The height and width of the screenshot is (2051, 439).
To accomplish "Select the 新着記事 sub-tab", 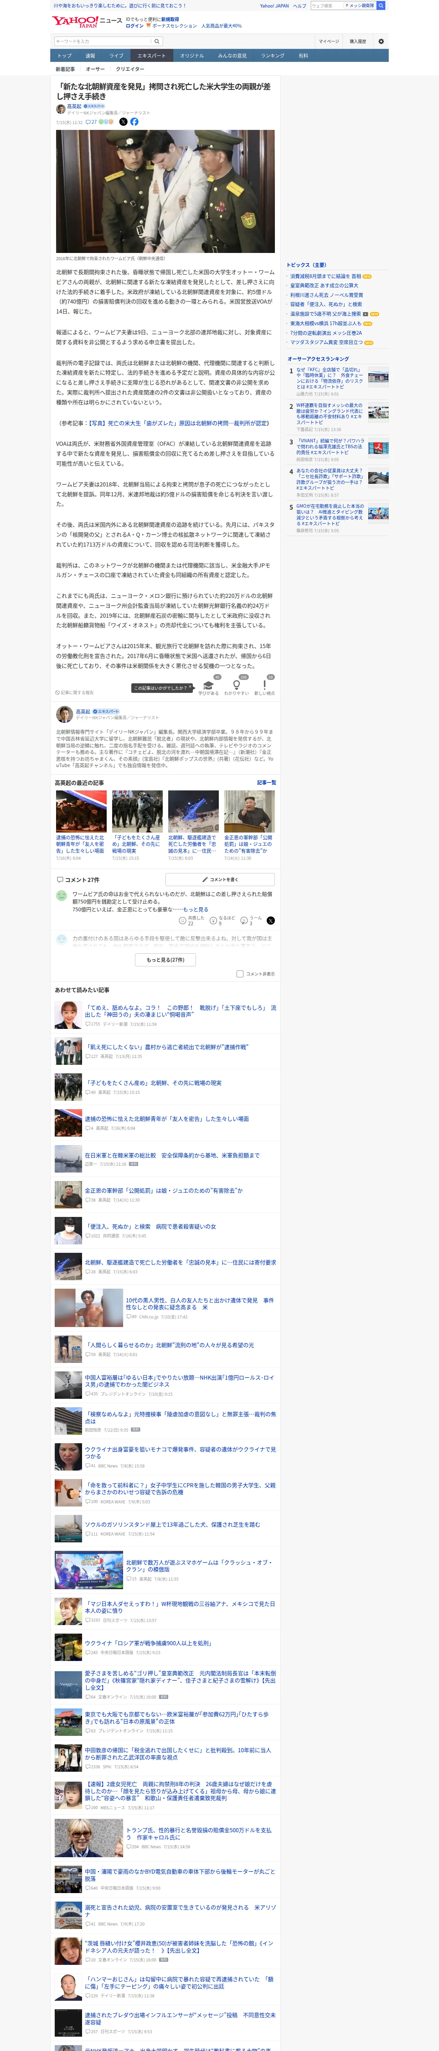I will [65, 69].
